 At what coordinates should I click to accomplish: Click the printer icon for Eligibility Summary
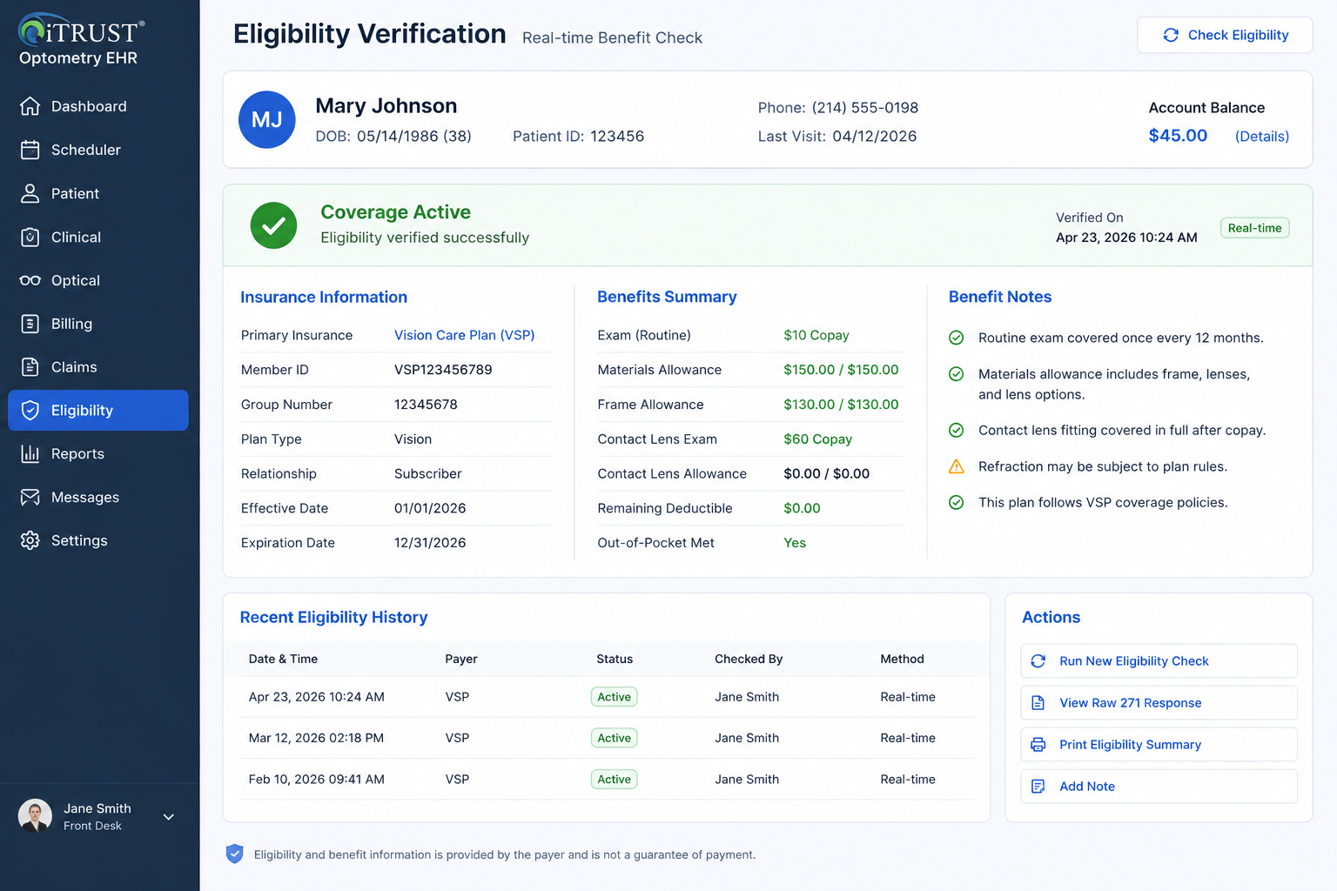tap(1038, 745)
